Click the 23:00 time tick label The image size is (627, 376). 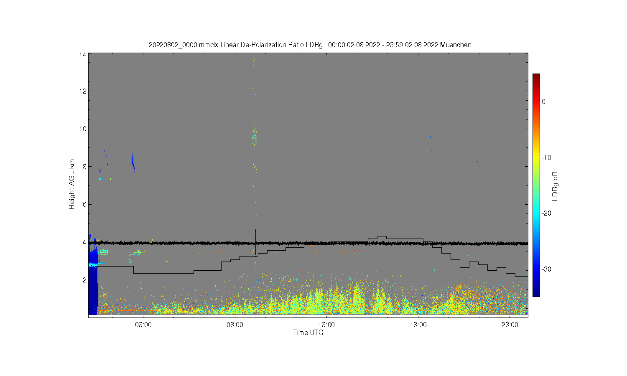510,325
